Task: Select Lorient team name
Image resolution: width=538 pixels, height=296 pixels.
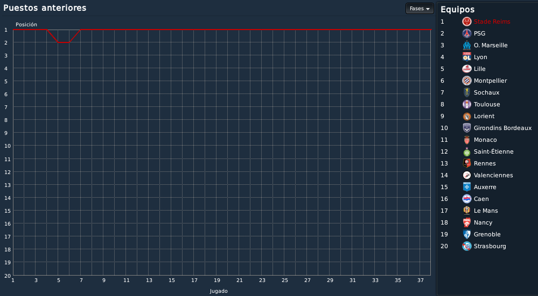Action: 484,117
